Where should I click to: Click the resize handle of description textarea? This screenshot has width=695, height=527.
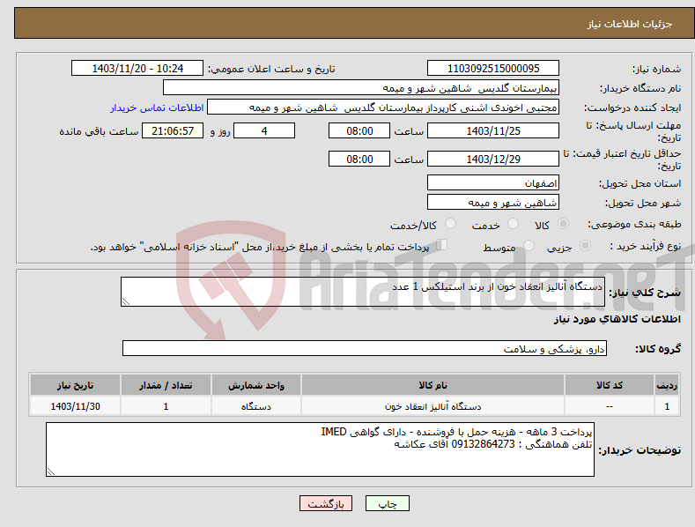pos(126,301)
